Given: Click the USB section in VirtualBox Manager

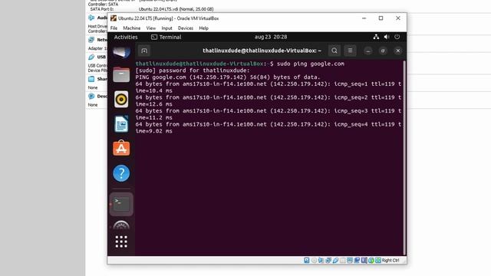Looking at the screenshot, I should click(97, 57).
